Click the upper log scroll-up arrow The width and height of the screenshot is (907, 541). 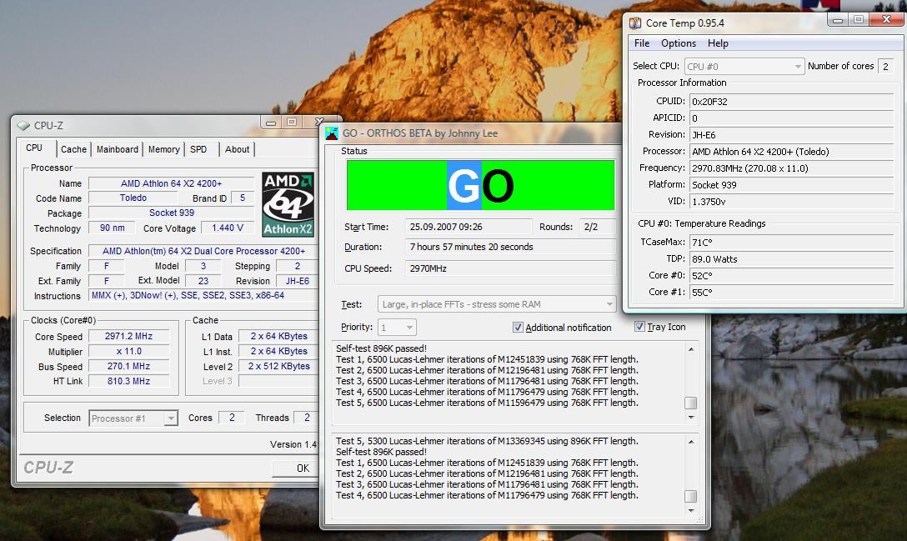[690, 349]
